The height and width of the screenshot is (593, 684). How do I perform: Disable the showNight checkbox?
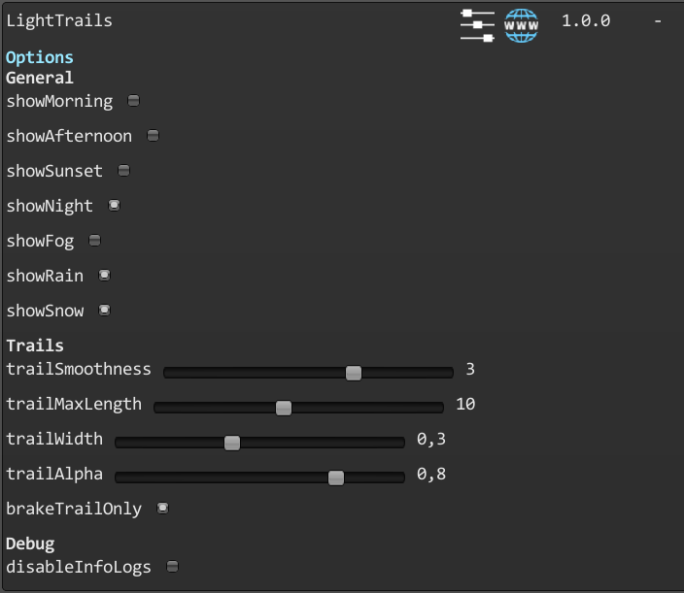(x=115, y=205)
